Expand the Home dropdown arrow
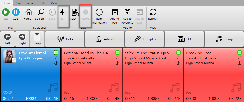244x102 pixels. point(33,19)
